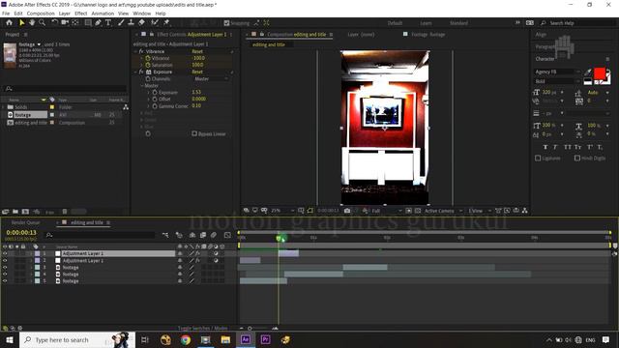Viewport: 619px width, 348px height.
Task: Select the Clone Stamp tool
Action: (x=132, y=23)
